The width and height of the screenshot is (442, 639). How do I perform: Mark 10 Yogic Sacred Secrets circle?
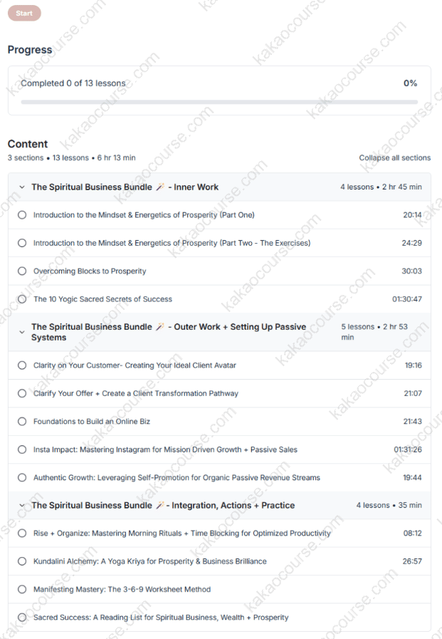[22, 299]
